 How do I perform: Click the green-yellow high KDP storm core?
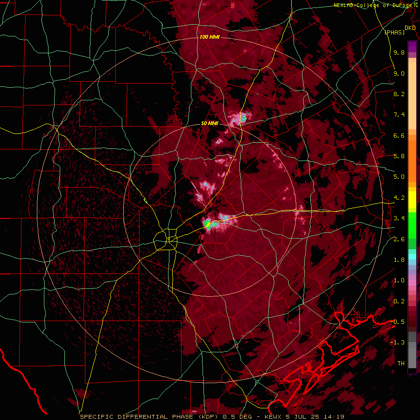point(208,224)
